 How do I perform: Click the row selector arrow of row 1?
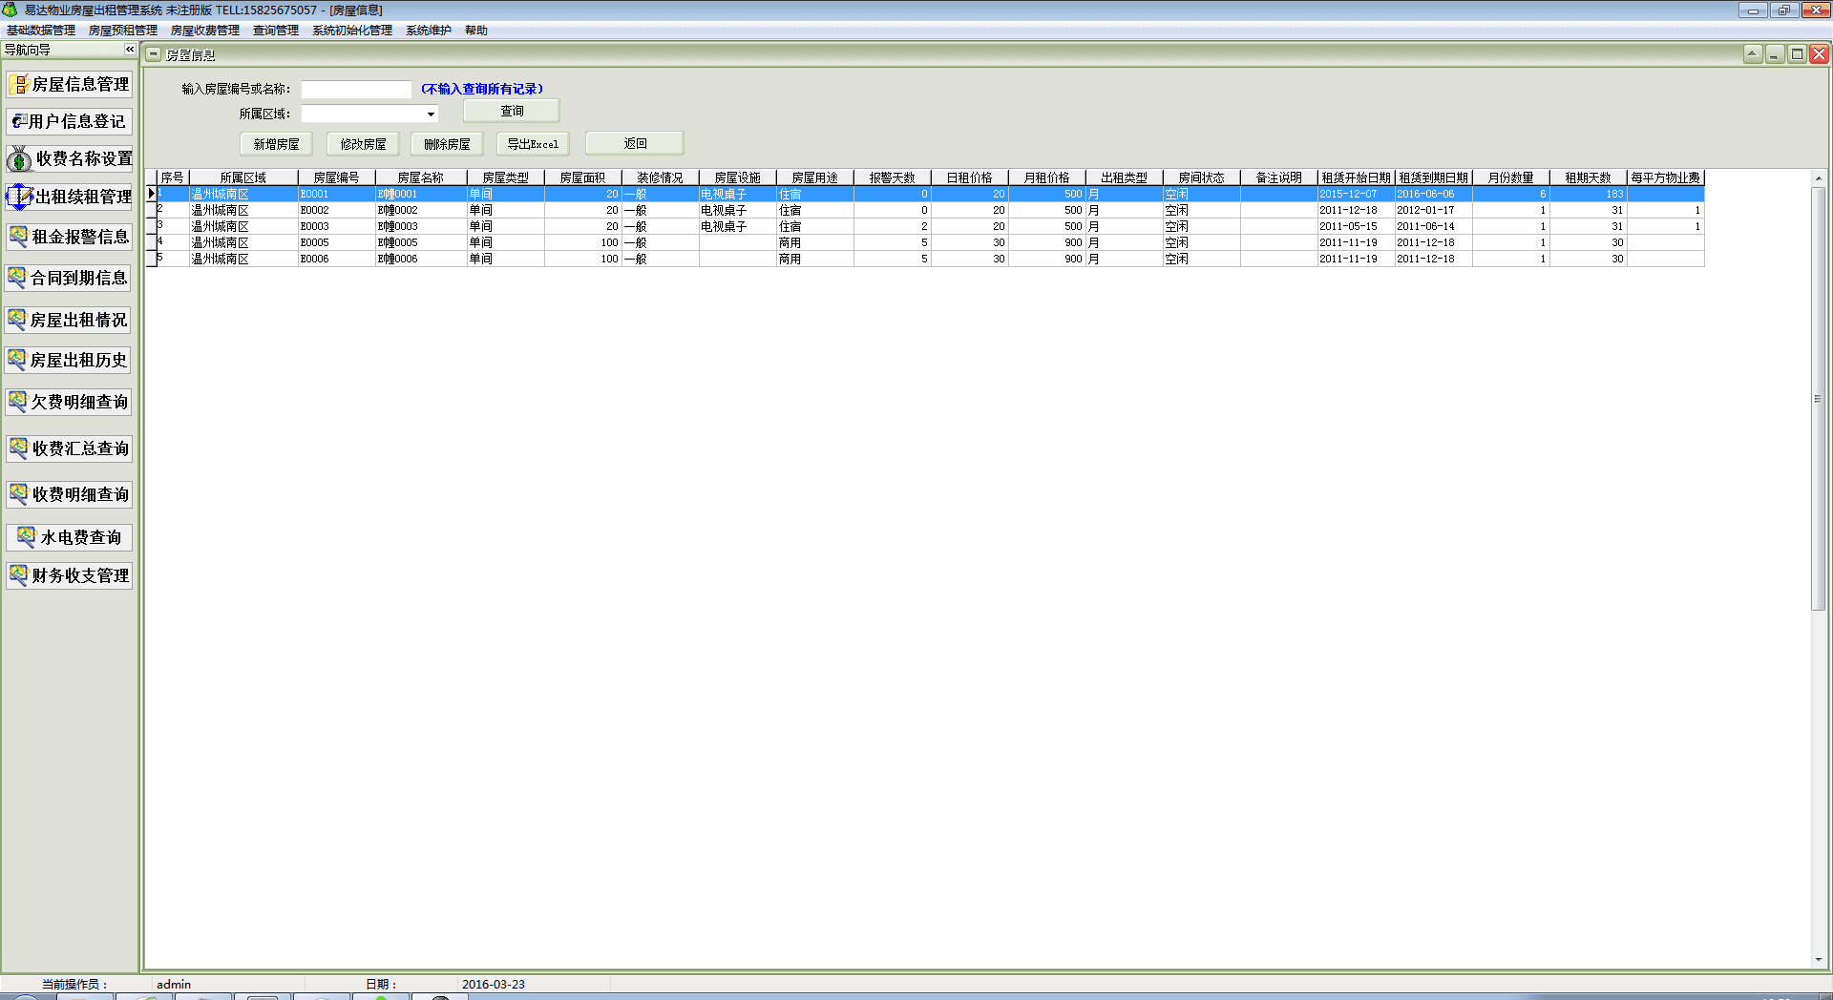[x=151, y=194]
